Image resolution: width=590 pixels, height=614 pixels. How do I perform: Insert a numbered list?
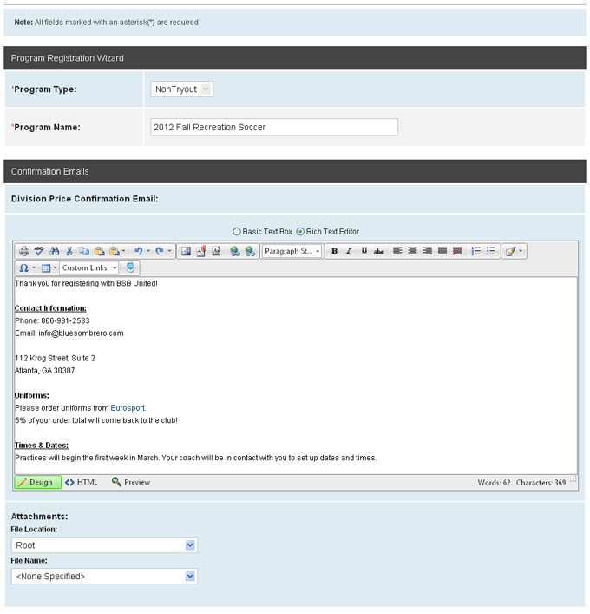[x=475, y=251]
